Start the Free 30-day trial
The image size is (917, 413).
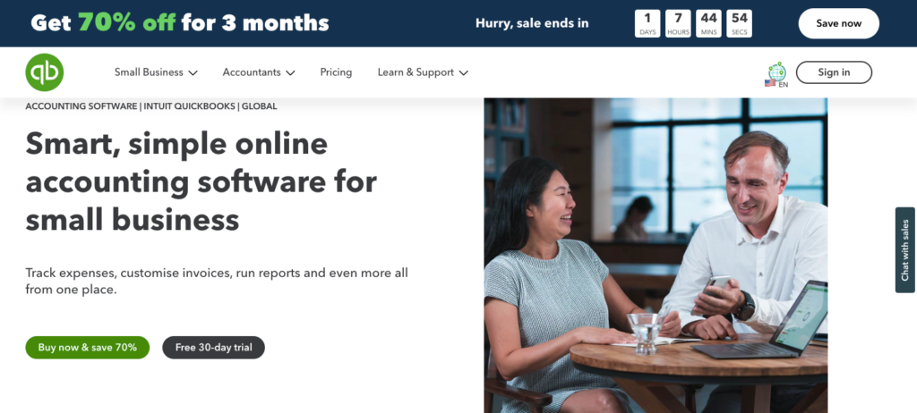(213, 348)
